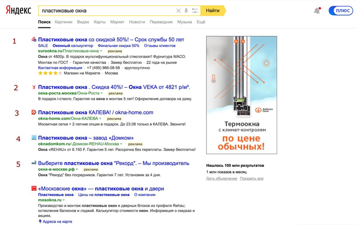
Task: Open the Переводчик tab
Action: pyautogui.click(x=161, y=22)
